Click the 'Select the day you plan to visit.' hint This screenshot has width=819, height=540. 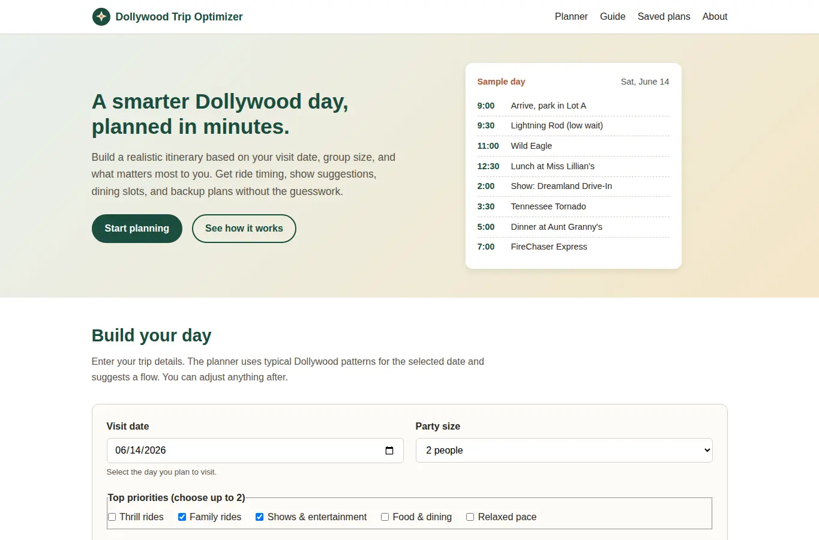161,472
